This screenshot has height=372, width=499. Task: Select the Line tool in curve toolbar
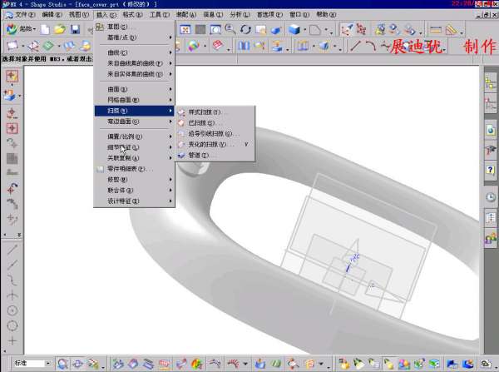click(356, 46)
